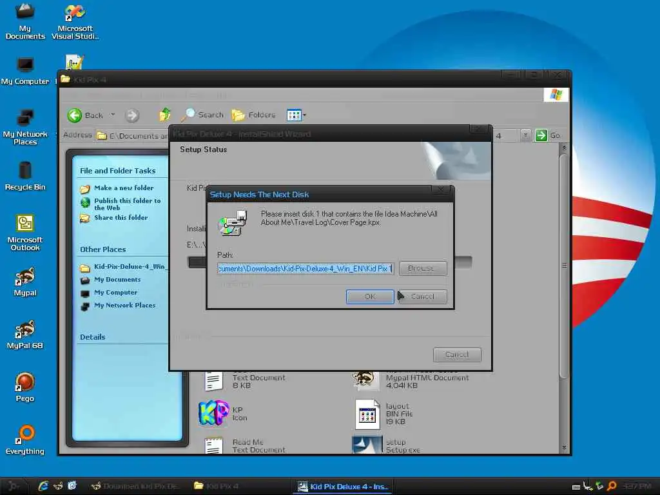Image resolution: width=660 pixels, height=495 pixels.
Task: Select the Path text field
Action: [306, 269]
